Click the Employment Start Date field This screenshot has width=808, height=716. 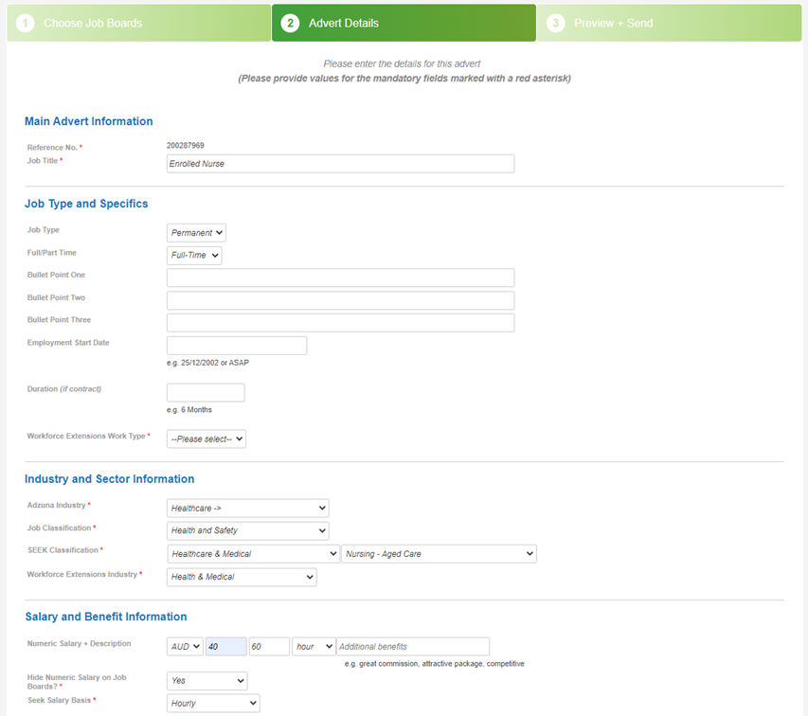tap(237, 346)
